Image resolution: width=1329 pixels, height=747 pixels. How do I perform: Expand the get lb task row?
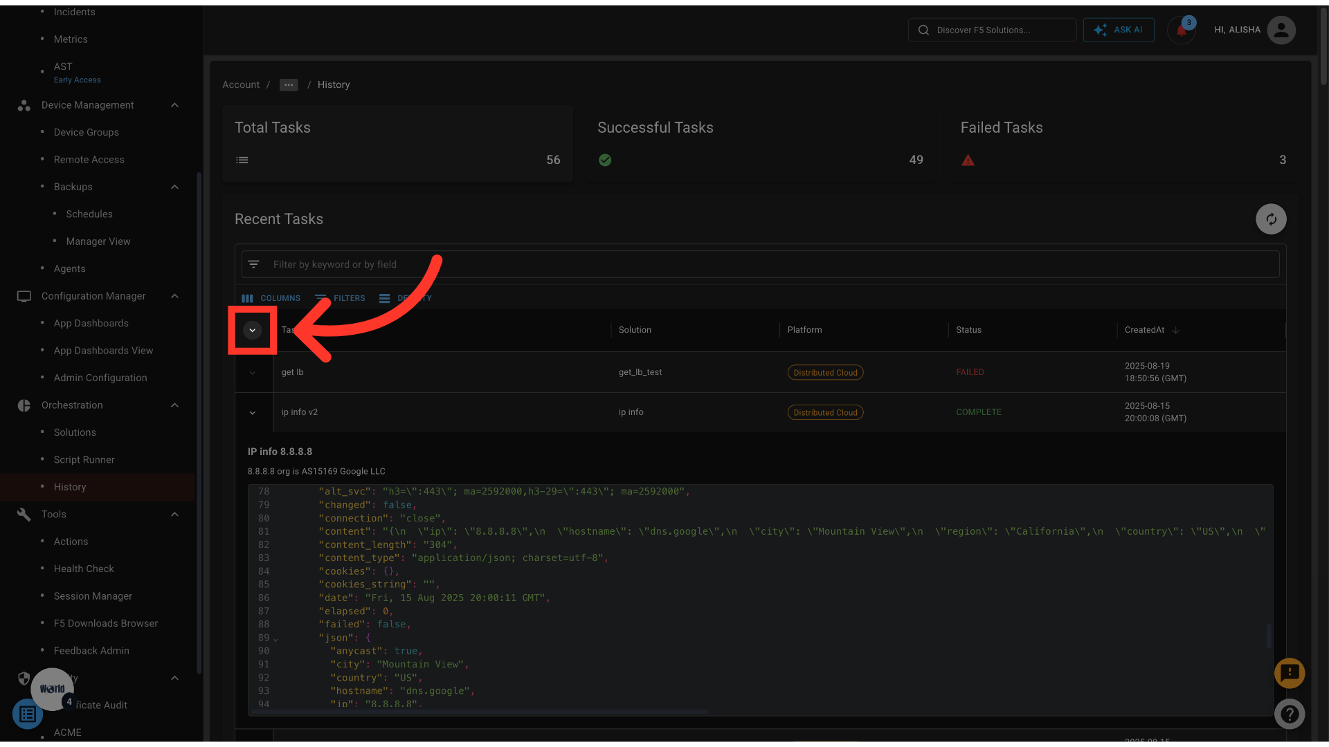[253, 373]
